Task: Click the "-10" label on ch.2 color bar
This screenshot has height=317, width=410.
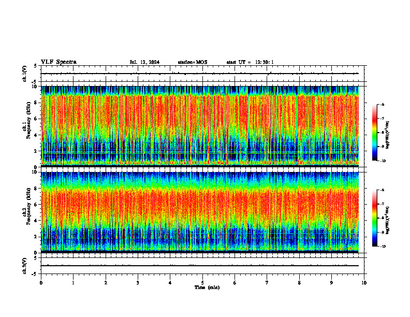Action: (x=383, y=247)
